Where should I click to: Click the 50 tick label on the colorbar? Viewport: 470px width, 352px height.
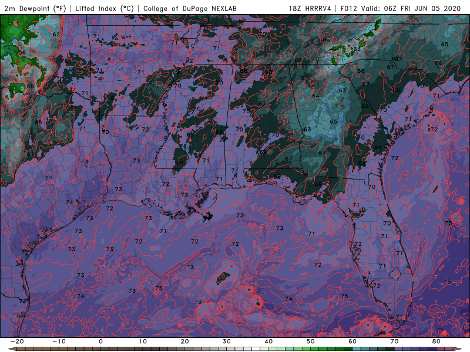pyautogui.click(x=311, y=341)
